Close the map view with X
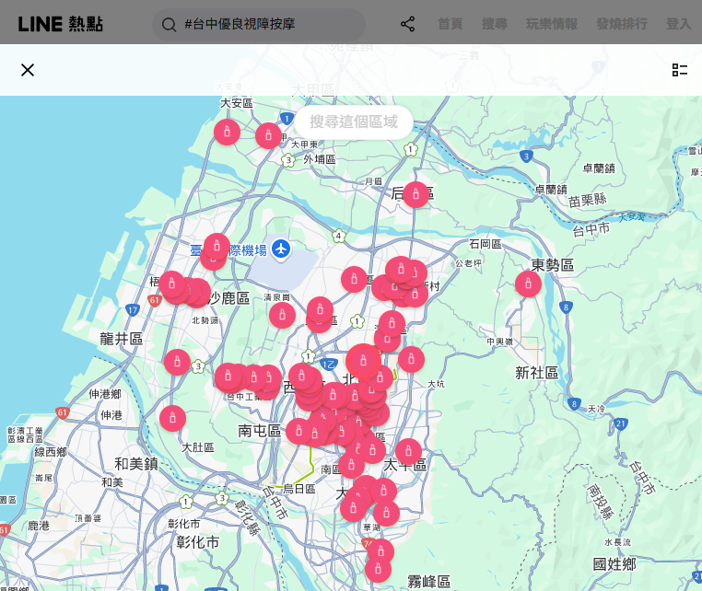The image size is (702, 591). [28, 70]
